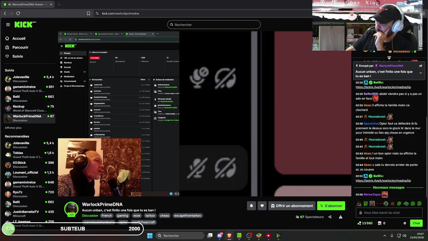Viewport: 428px width, 241px height.
Task: Bookmark this page with the bookmark icon
Action: 88,13
